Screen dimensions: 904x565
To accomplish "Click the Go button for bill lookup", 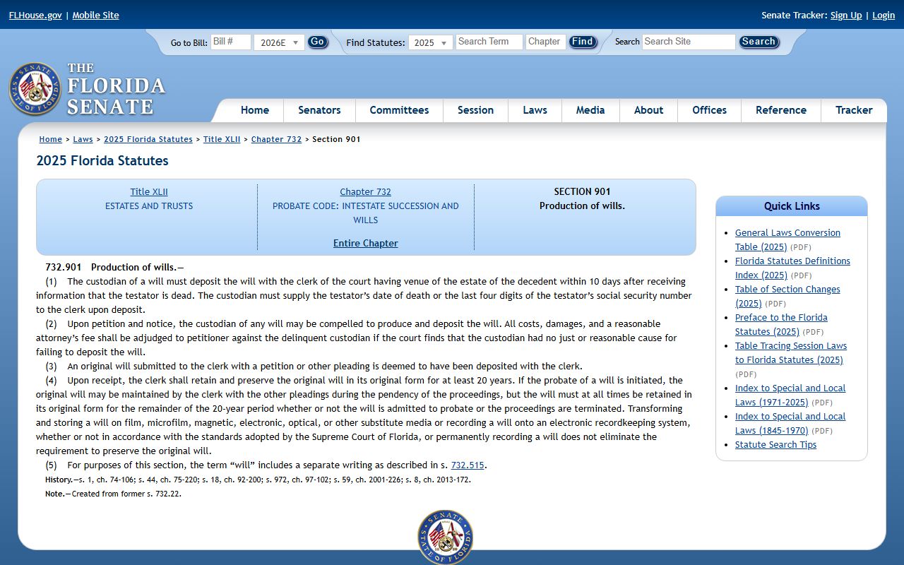I will pyautogui.click(x=318, y=42).
